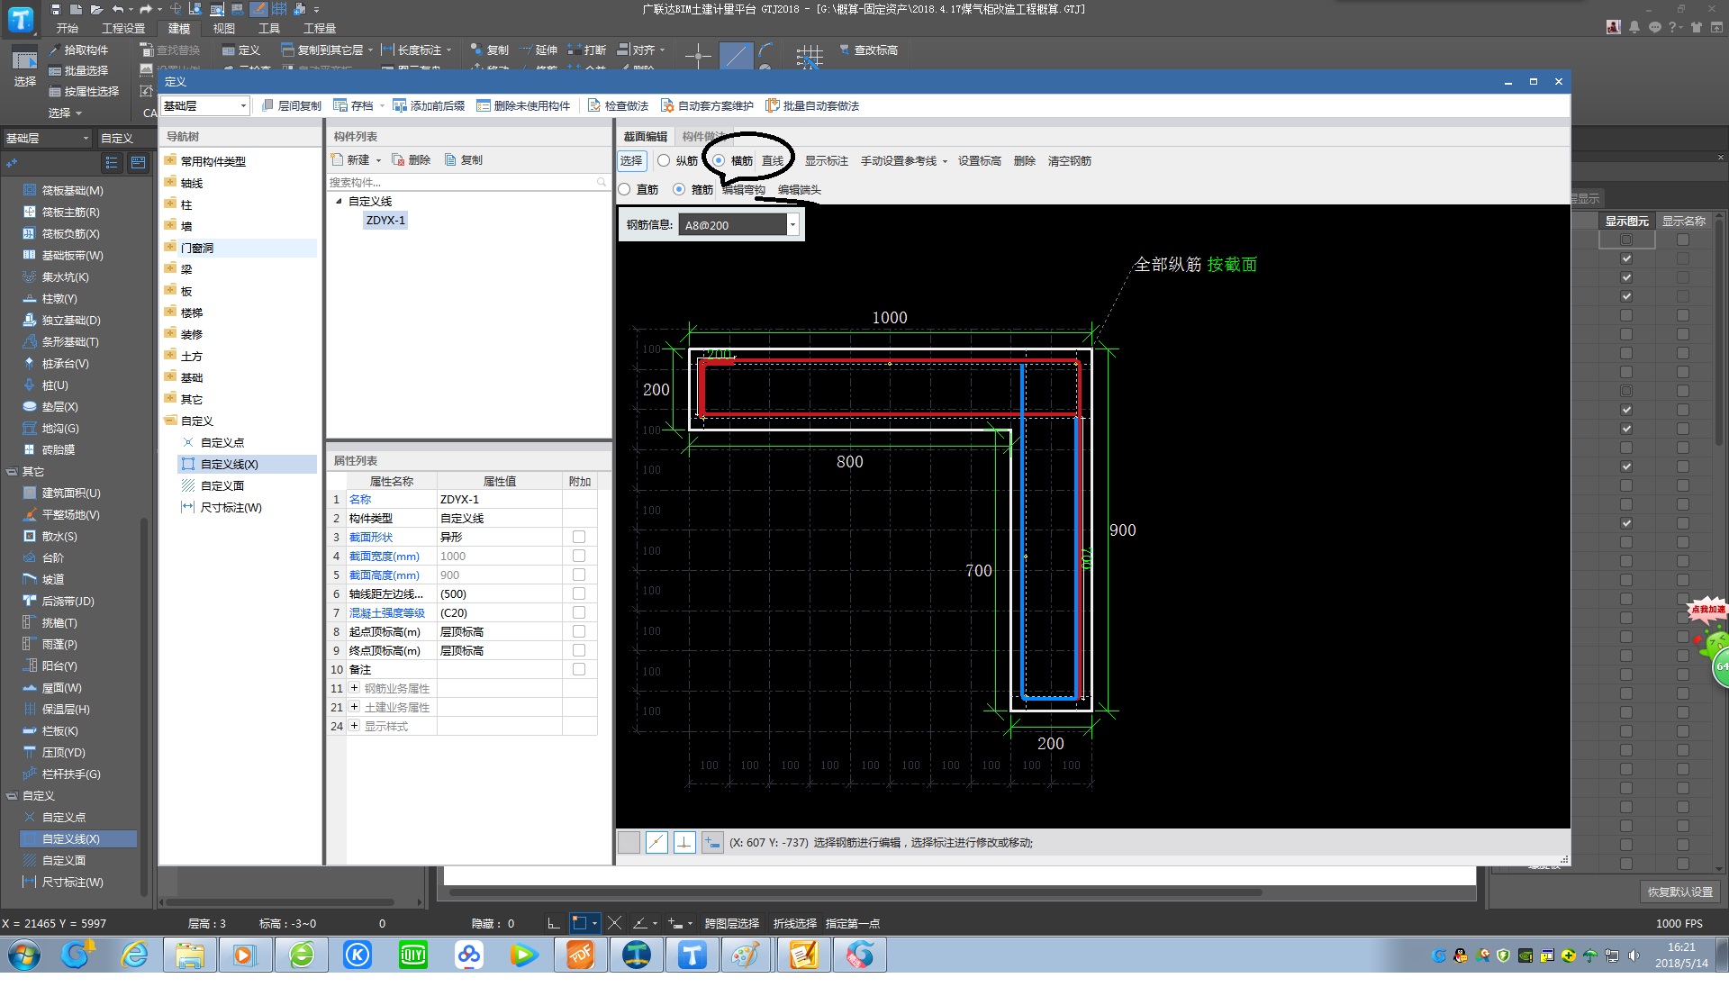Click the 查改标高 tool
1729x987 pixels.
(x=868, y=50)
